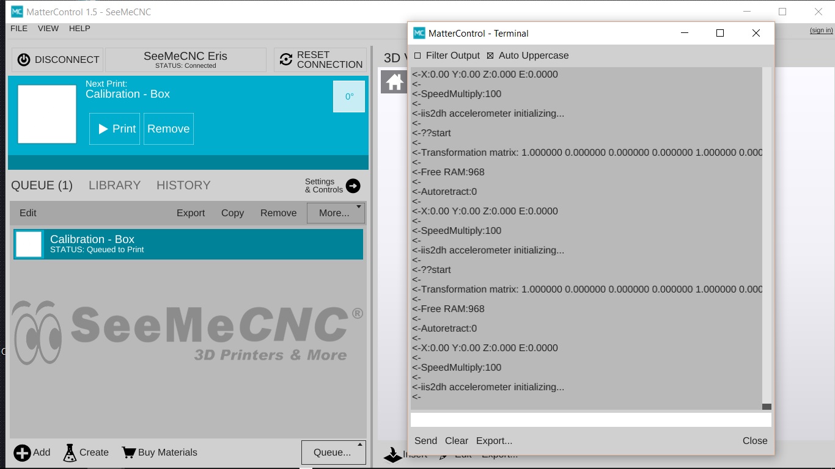
Task: Click the home view icon
Action: tap(394, 82)
